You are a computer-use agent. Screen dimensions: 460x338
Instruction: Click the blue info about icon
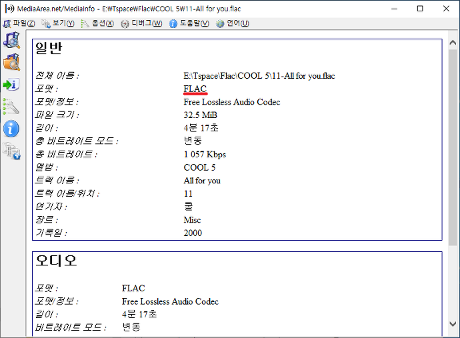click(11, 129)
